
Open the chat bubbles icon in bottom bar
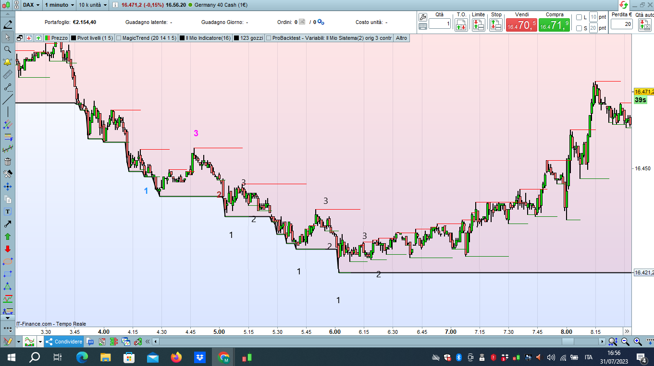(x=90, y=342)
